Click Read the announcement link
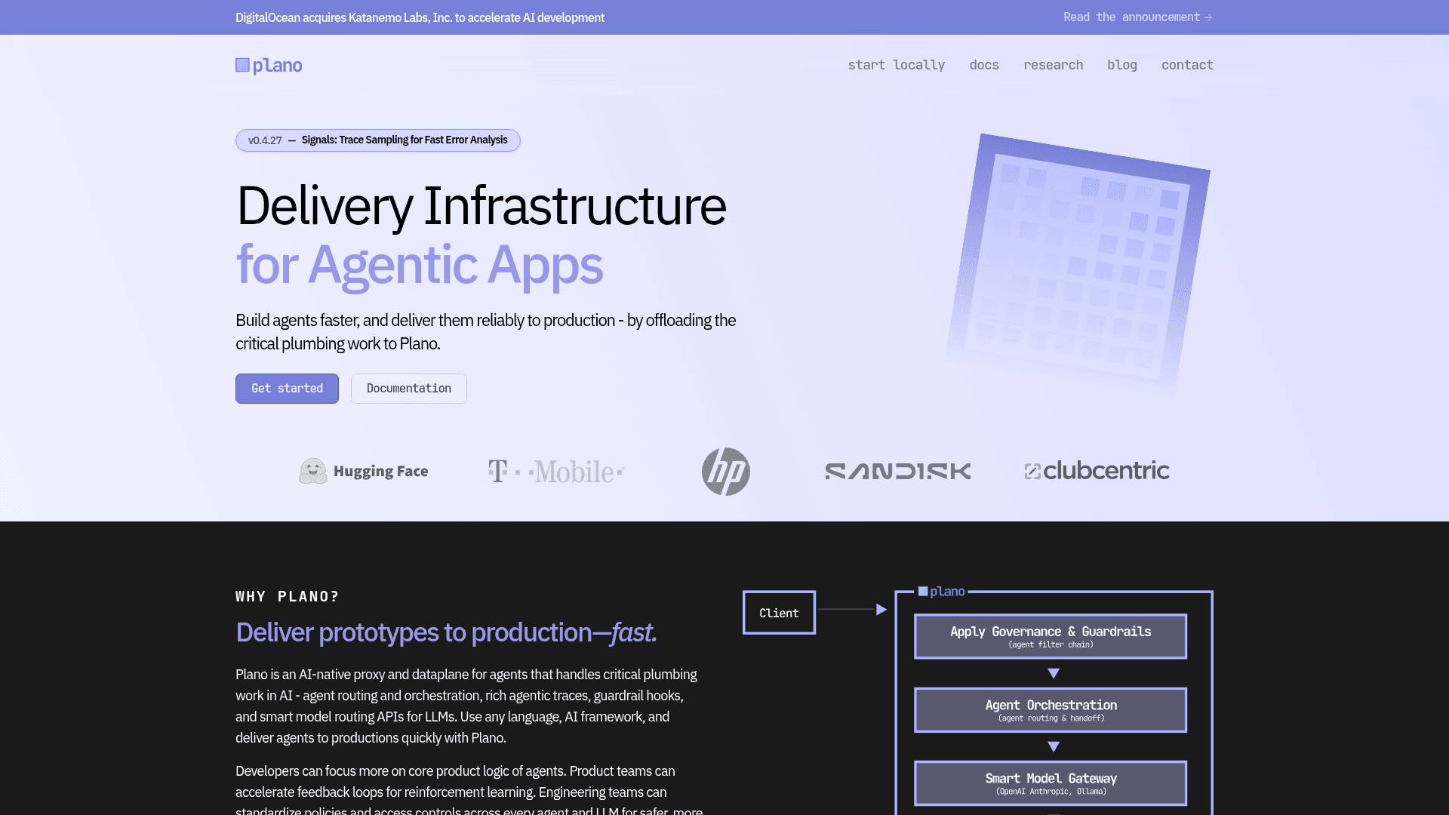 pos(1138,17)
